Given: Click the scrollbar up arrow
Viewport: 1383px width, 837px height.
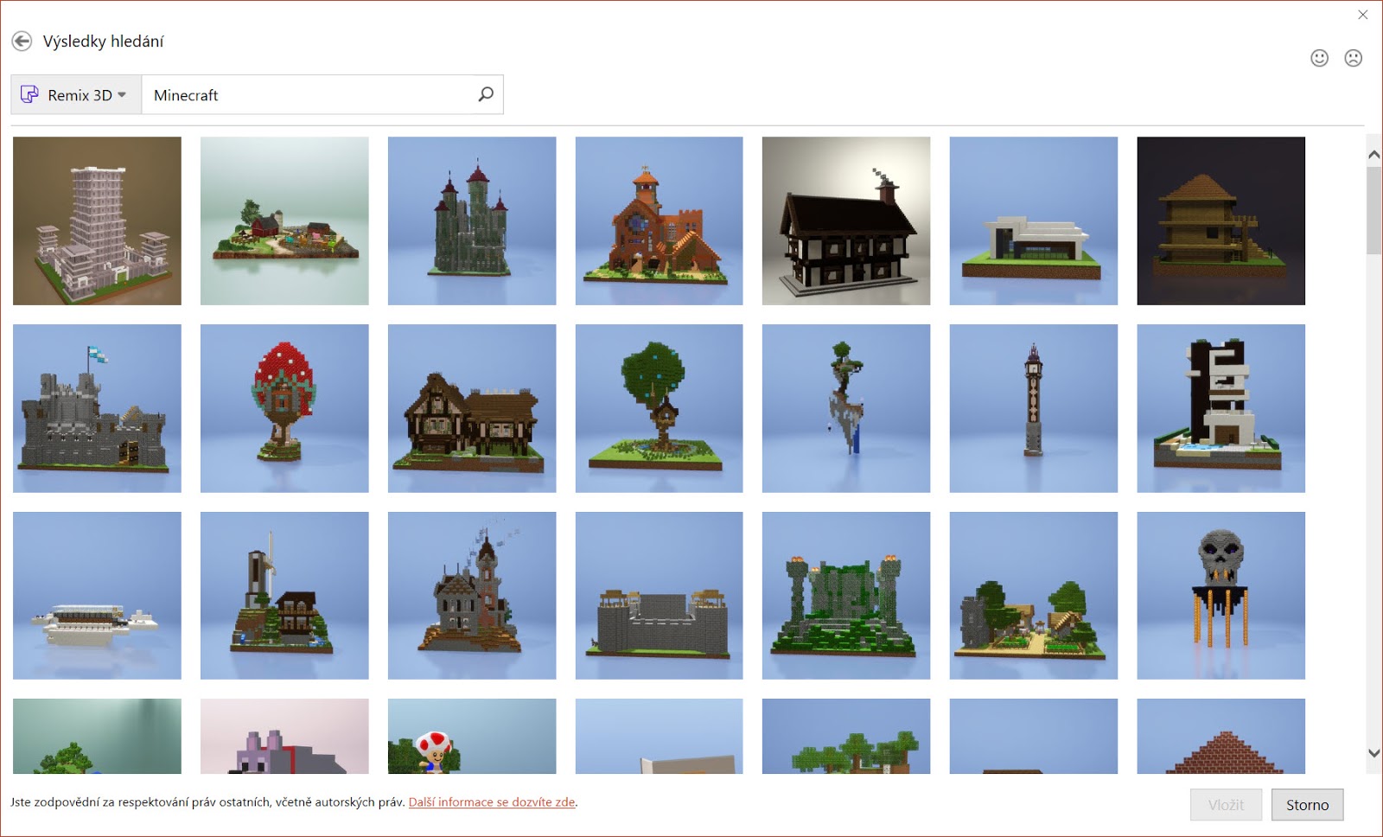Looking at the screenshot, I should click(1373, 155).
